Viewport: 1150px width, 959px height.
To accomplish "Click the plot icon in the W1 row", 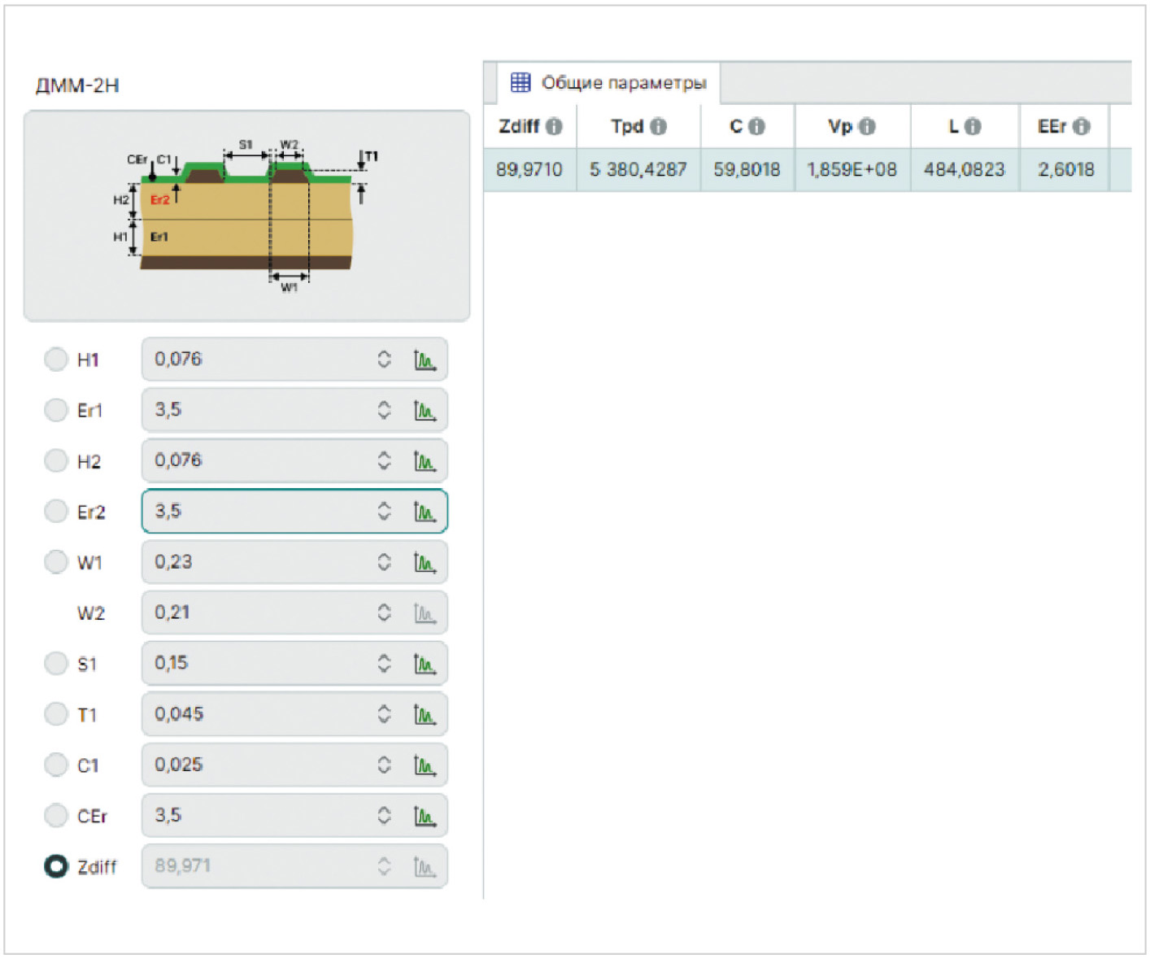I will tap(425, 562).
